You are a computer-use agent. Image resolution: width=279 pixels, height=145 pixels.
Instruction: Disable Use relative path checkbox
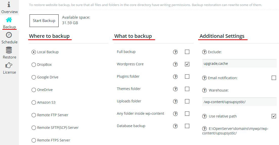(x=274, y=116)
